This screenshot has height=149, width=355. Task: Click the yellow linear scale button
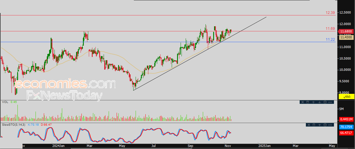click(x=346, y=96)
